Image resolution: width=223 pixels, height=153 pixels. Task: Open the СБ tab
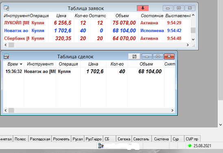click(x=109, y=139)
